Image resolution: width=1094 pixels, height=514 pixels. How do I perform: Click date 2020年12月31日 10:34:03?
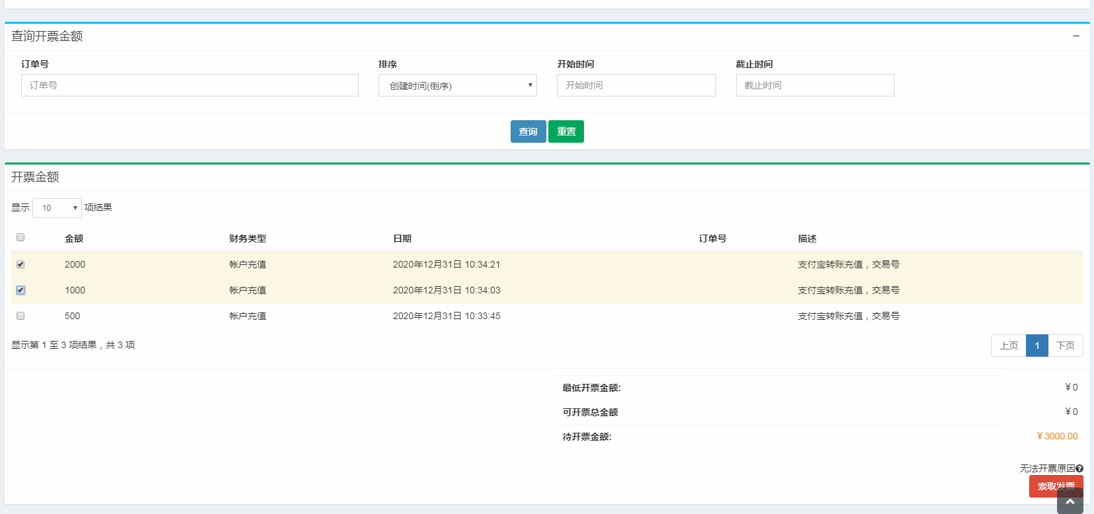(447, 290)
